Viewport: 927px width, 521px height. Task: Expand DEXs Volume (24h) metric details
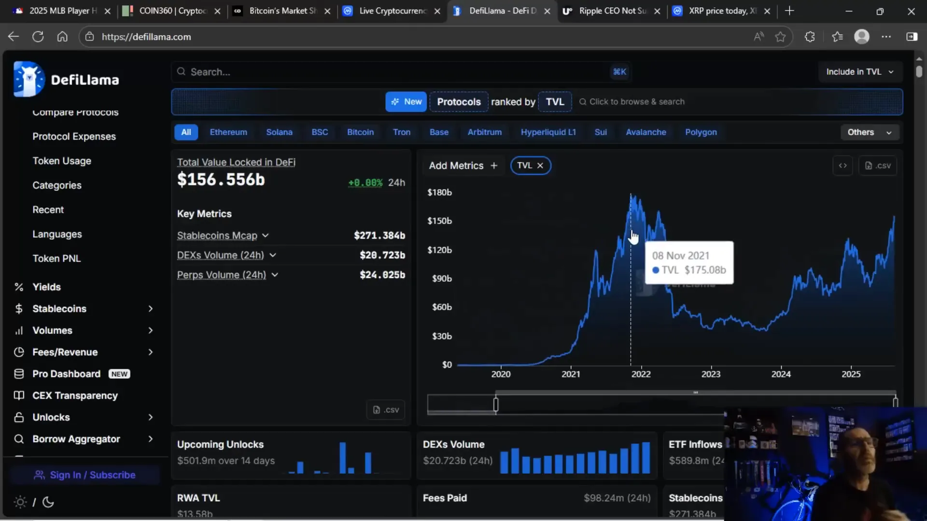[273, 255]
